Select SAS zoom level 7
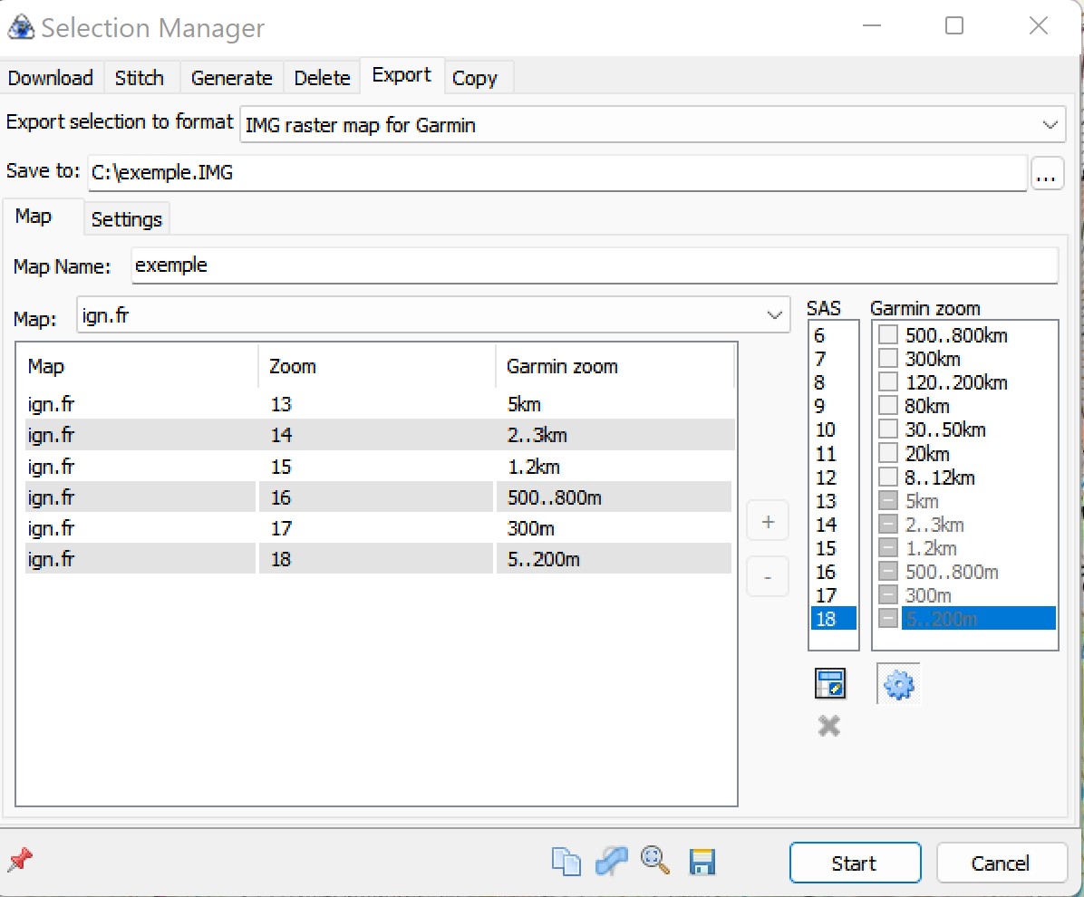The width and height of the screenshot is (1084, 897). tap(833, 359)
